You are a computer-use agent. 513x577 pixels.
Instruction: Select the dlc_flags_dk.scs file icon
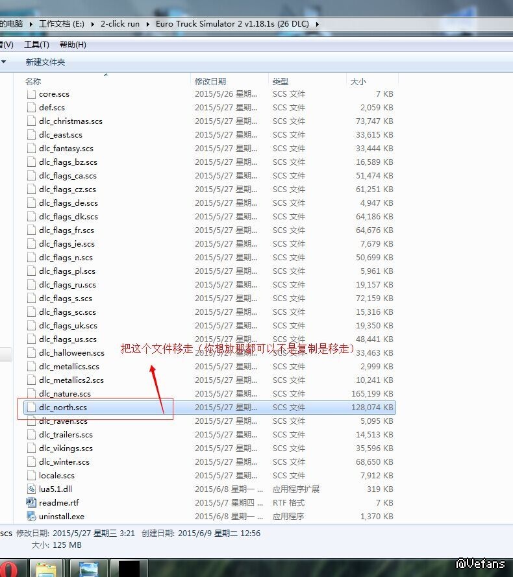click(31, 216)
